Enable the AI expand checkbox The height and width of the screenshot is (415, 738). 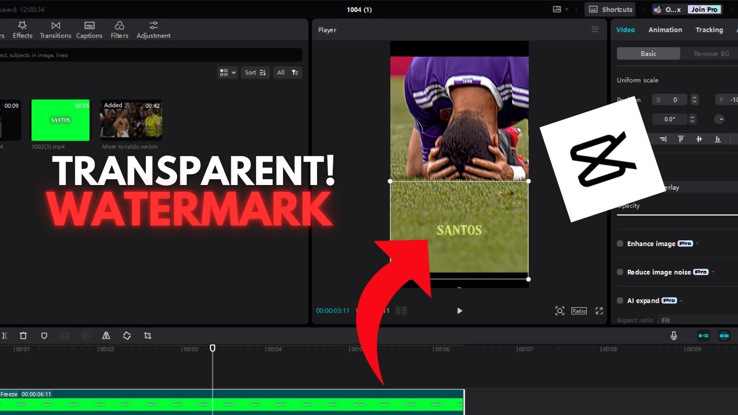[620, 300]
